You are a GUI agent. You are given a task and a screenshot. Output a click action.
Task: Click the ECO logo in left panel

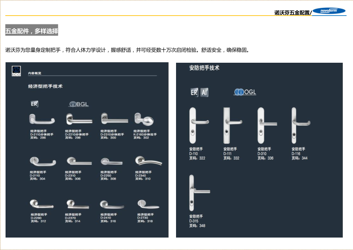16,71
